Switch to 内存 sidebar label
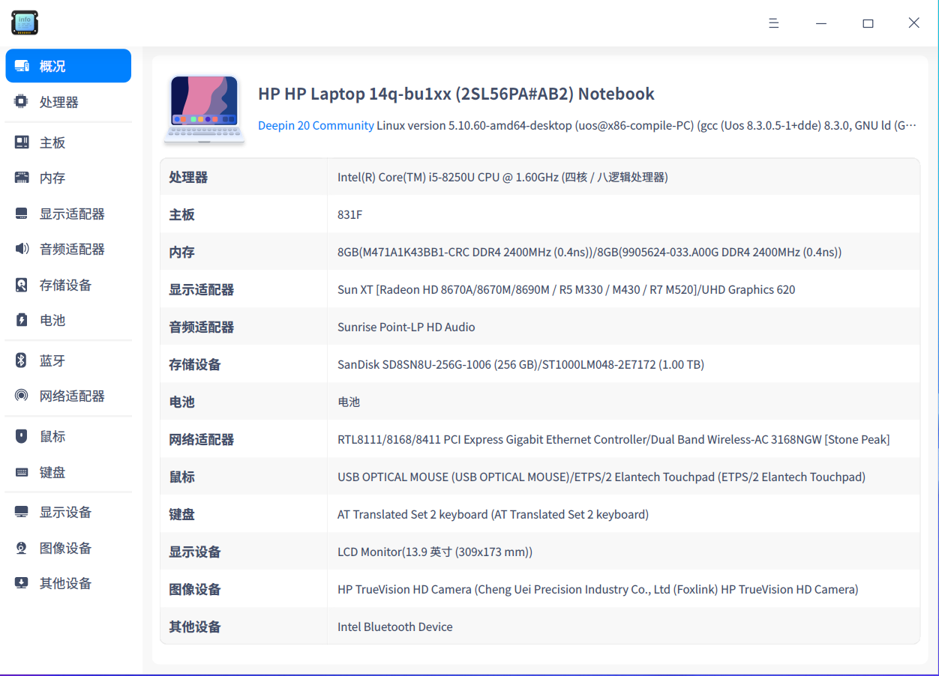 52,178
